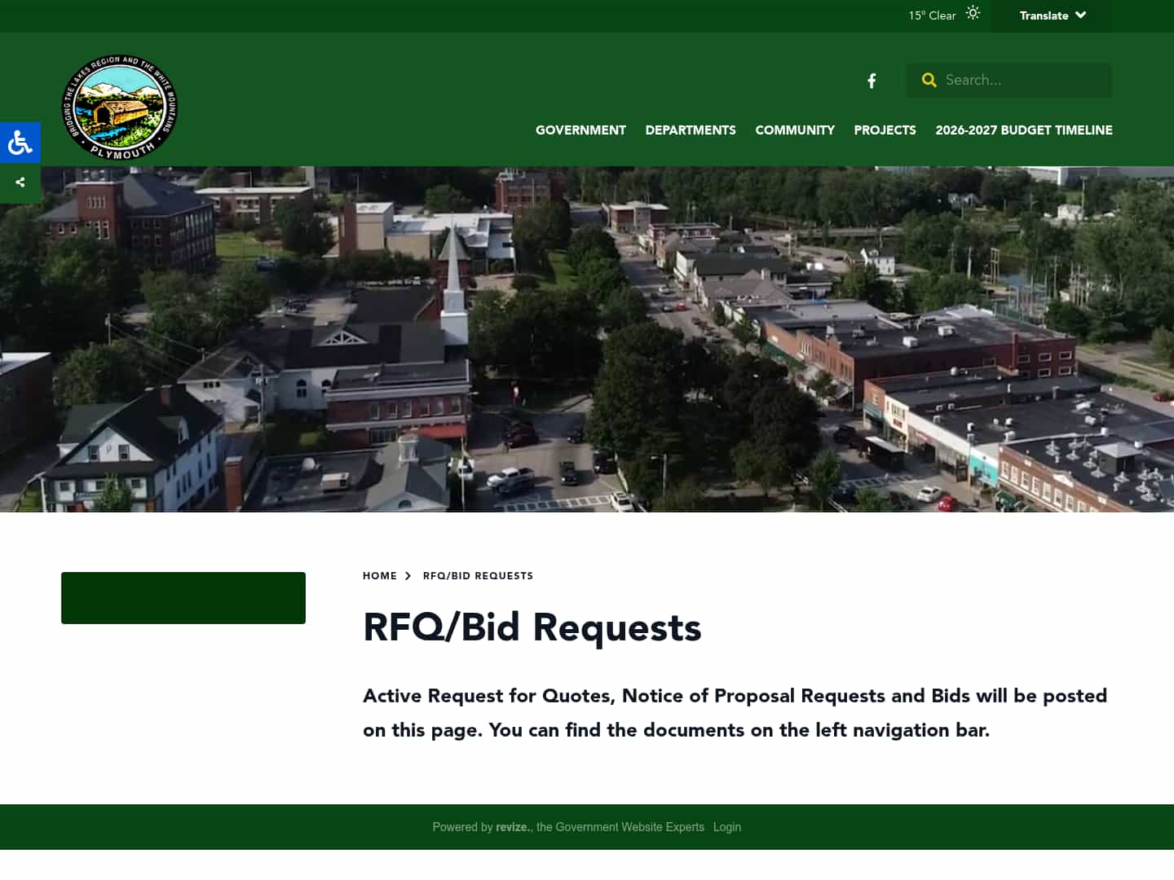Click the breadcrumb chevron arrow
The height and width of the screenshot is (880, 1174).
(x=408, y=575)
